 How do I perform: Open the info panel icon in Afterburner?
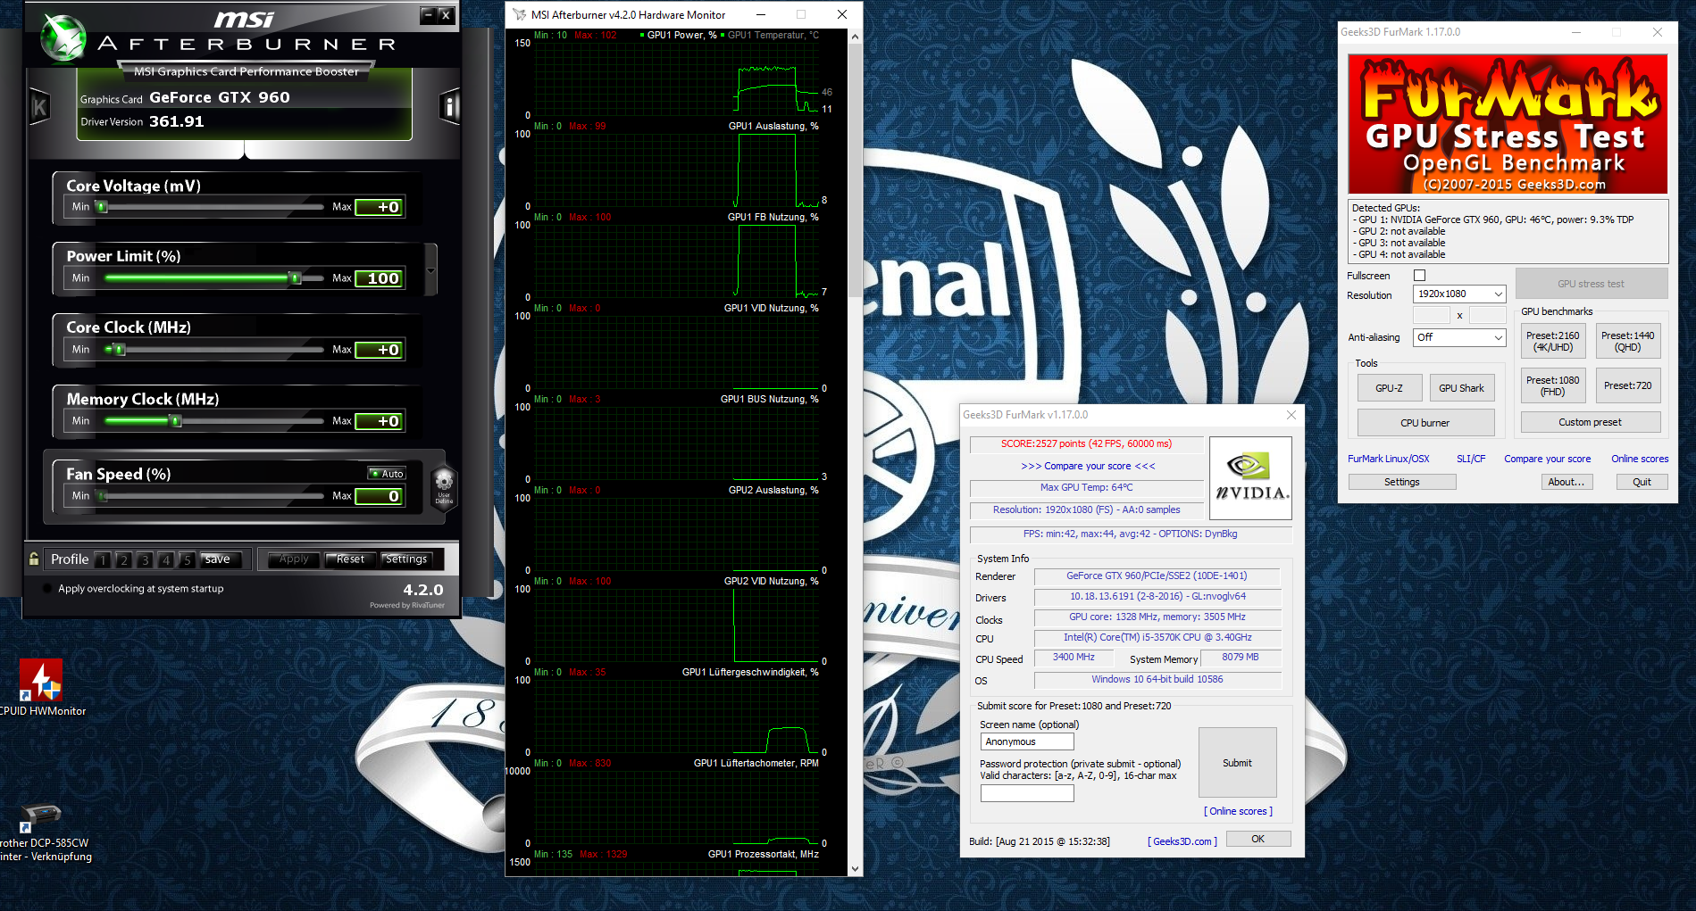449,108
